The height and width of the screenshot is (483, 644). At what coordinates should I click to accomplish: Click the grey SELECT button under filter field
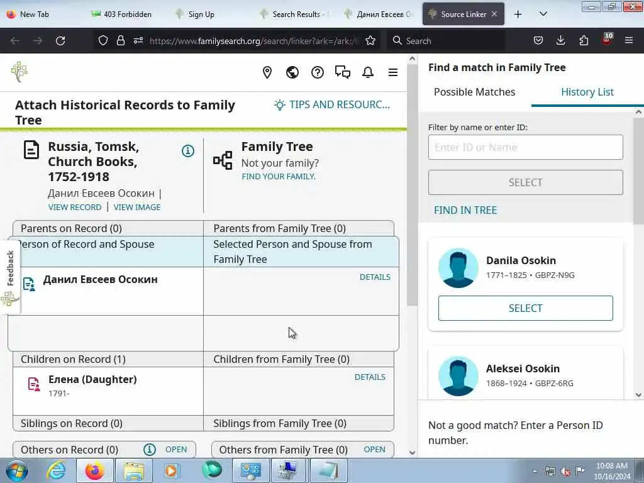525,182
